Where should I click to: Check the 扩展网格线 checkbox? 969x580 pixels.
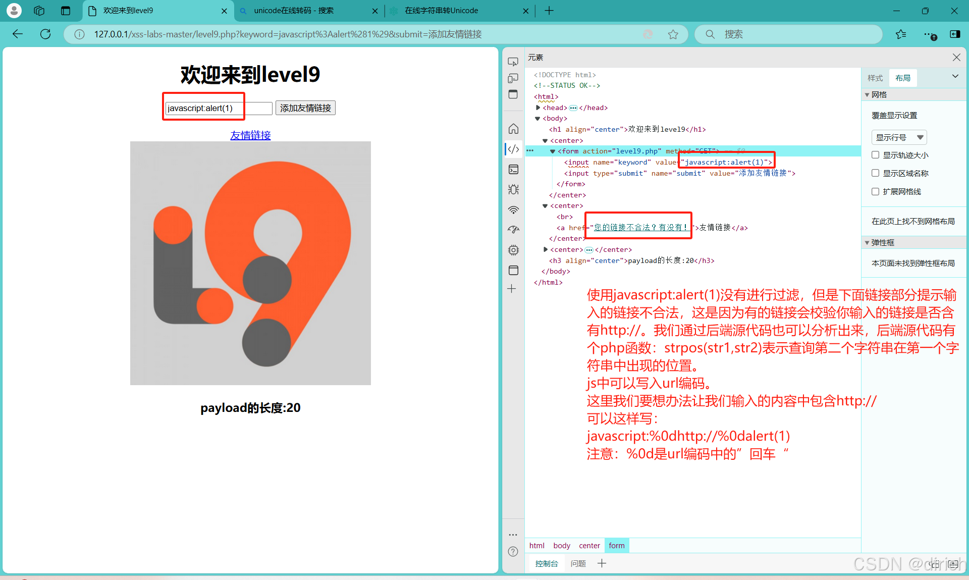876,191
